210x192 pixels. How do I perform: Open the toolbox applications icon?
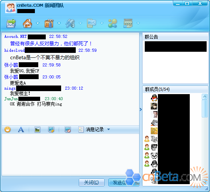49,23
